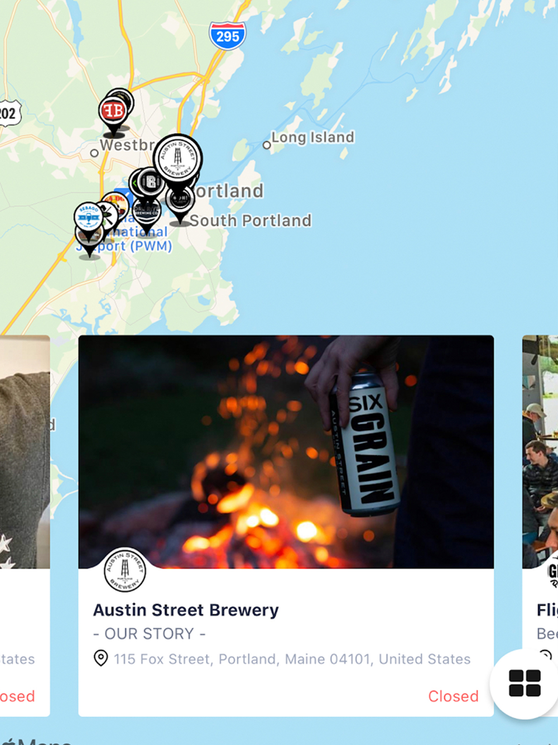Select the OUR STORY subtitle text
This screenshot has height=745, width=558.
[x=149, y=634]
